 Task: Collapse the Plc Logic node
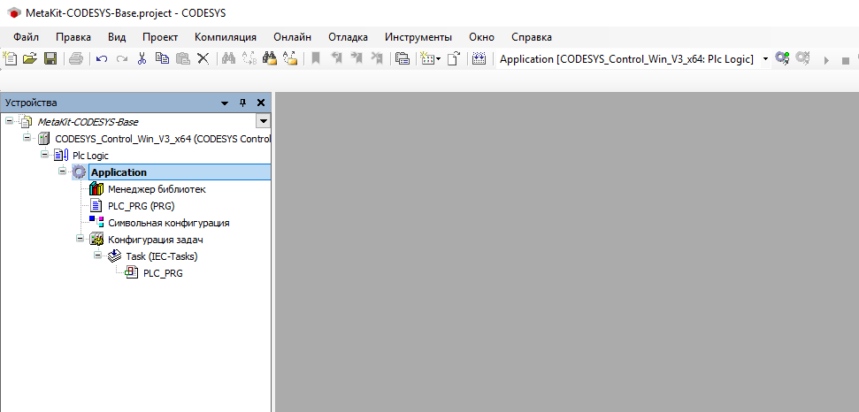(44, 155)
